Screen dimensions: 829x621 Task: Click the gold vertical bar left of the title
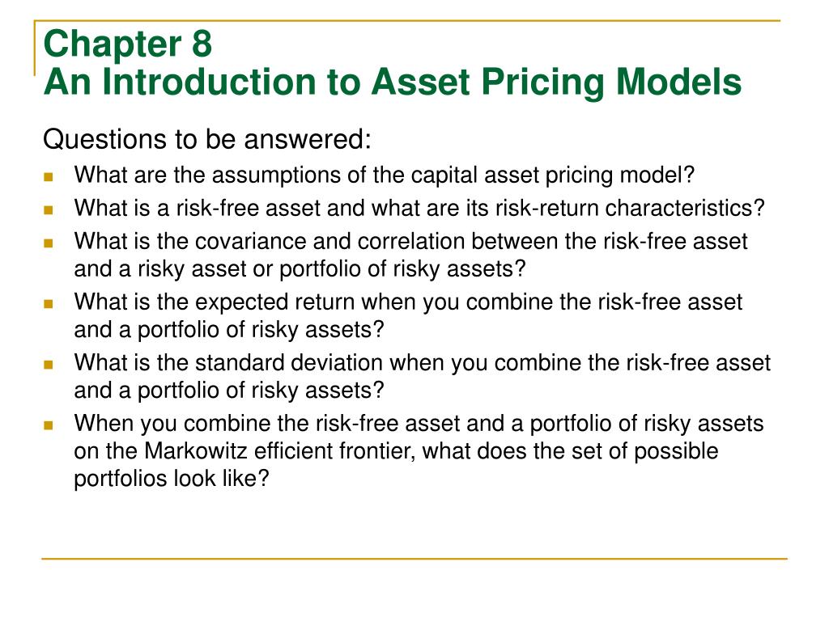tap(36, 49)
